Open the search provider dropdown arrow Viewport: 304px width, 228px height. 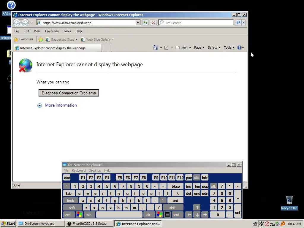coord(243,23)
